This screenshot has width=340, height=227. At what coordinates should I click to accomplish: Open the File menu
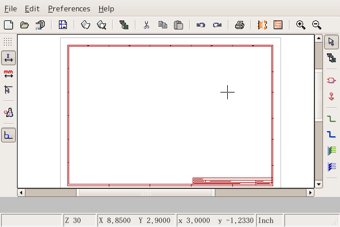[11, 9]
